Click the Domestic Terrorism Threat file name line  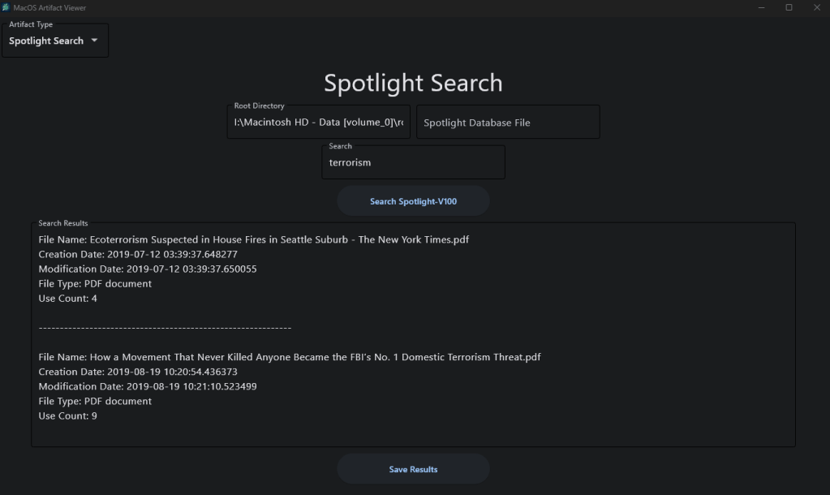click(x=289, y=357)
